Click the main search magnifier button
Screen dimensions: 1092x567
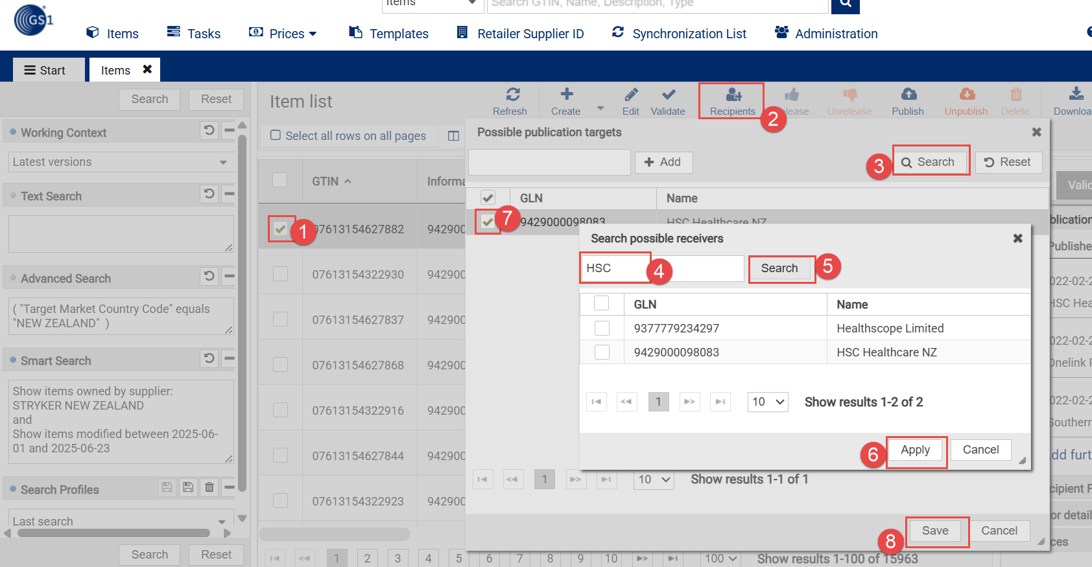pyautogui.click(x=845, y=5)
